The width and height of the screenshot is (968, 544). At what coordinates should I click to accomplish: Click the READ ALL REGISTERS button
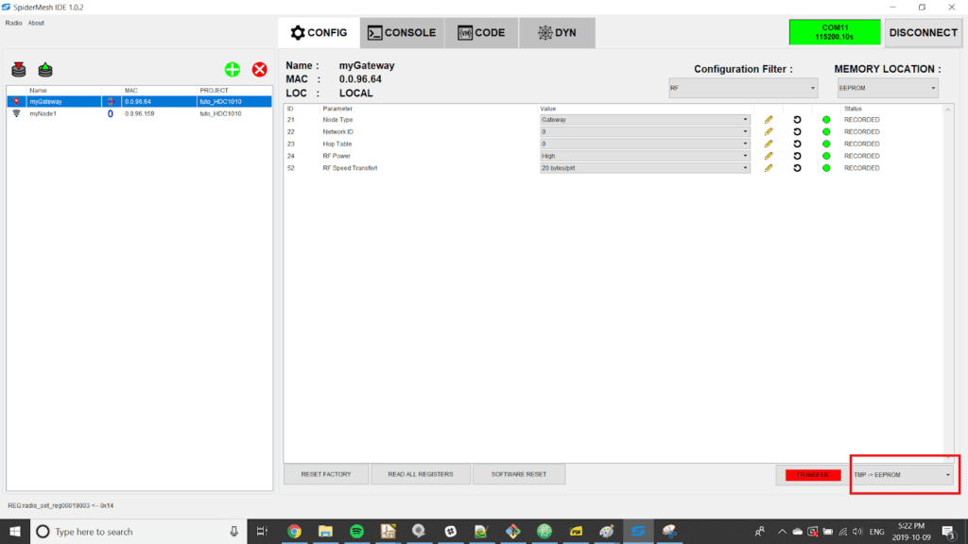tap(421, 474)
